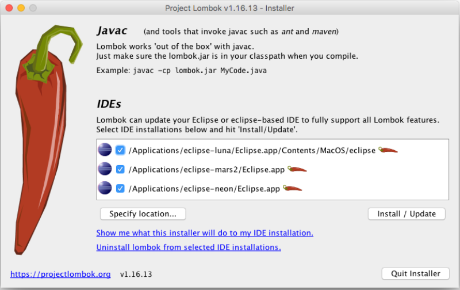This screenshot has height=290, width=460.
Task: Select the /Applications/eclipse-luna path entry
Action: 252,151
